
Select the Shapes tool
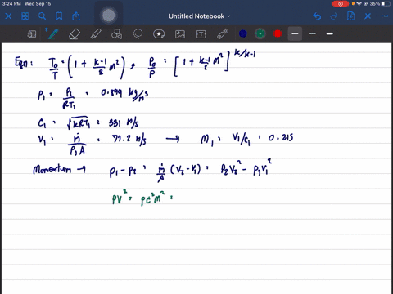pos(117,34)
